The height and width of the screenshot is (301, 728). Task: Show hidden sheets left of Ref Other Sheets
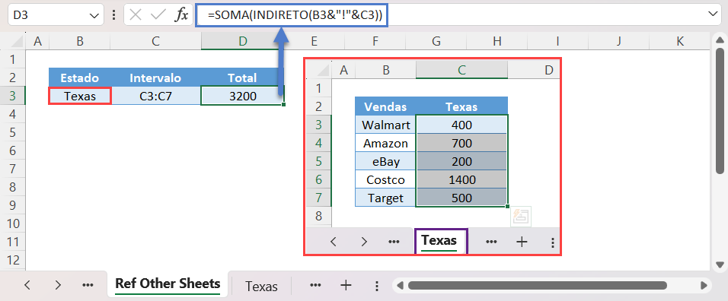[88, 285]
